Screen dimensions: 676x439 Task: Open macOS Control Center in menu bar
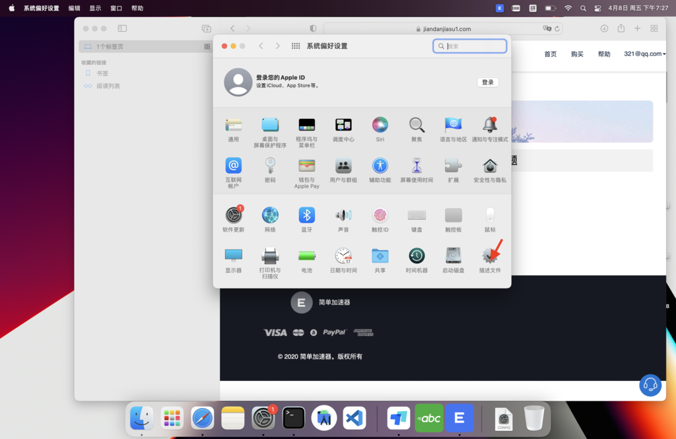[x=597, y=8]
